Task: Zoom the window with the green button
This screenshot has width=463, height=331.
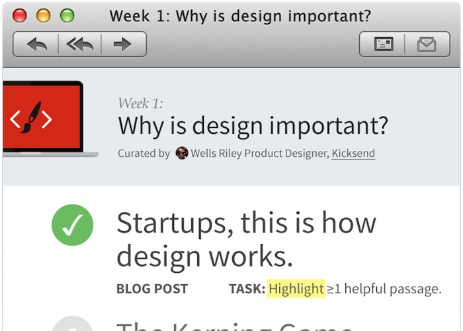Action: [67, 16]
